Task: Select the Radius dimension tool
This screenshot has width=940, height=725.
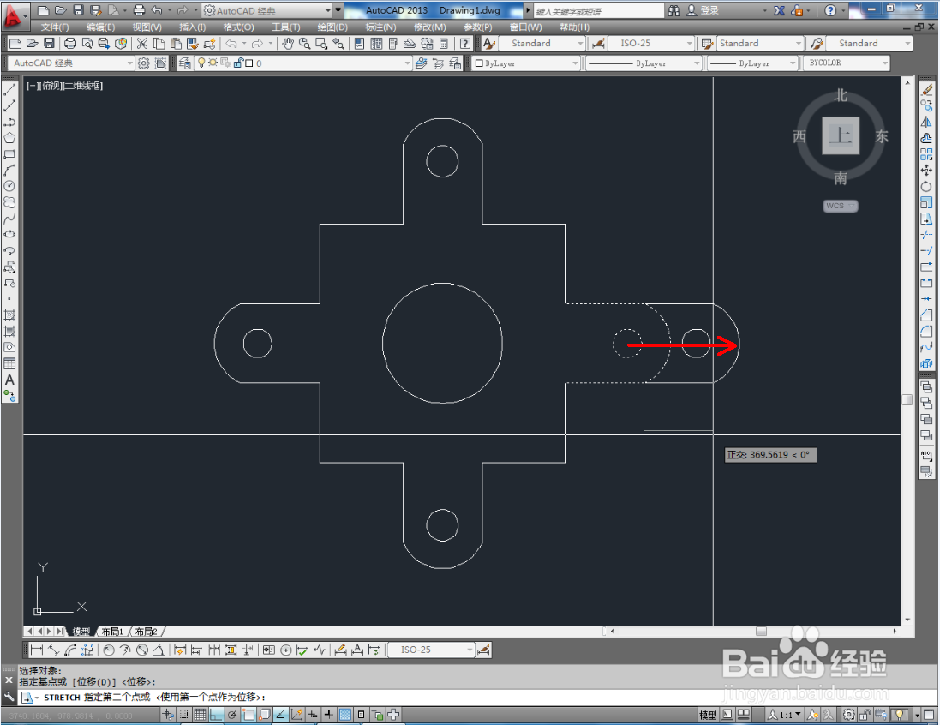Action: click(x=109, y=650)
